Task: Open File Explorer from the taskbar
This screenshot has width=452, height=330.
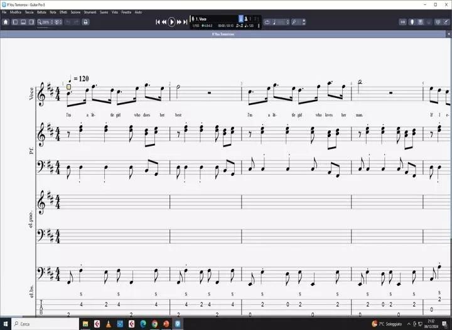Action: pos(85,324)
